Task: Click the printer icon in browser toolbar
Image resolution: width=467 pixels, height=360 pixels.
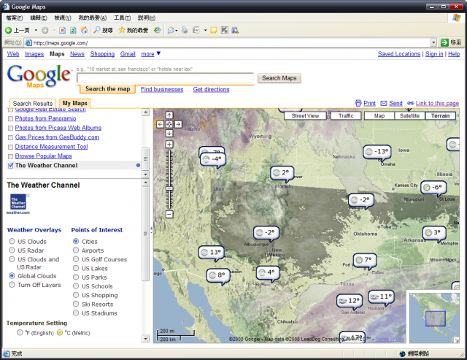Action: tap(185, 30)
